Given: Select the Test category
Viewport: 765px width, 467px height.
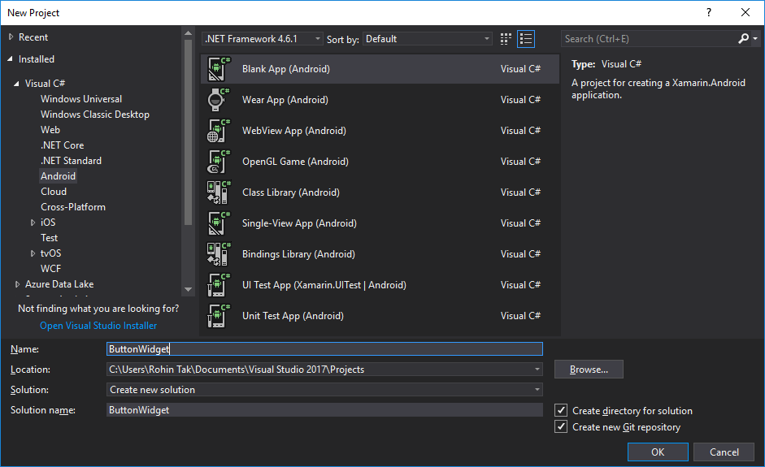Looking at the screenshot, I should (x=50, y=238).
